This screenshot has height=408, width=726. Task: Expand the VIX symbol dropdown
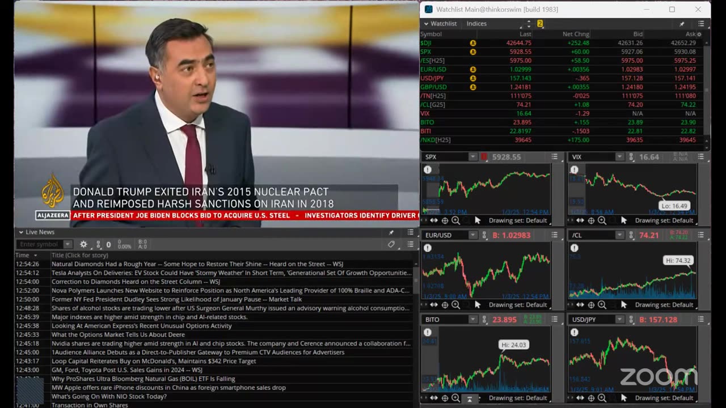(619, 157)
